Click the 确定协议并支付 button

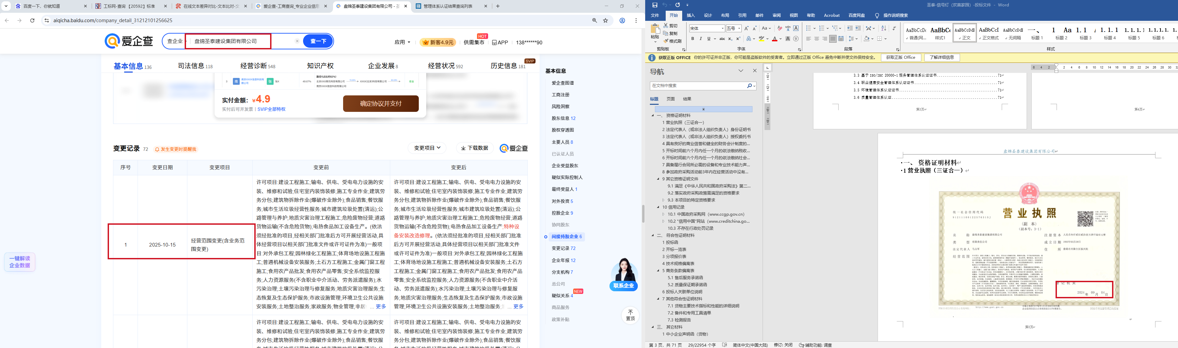381,104
